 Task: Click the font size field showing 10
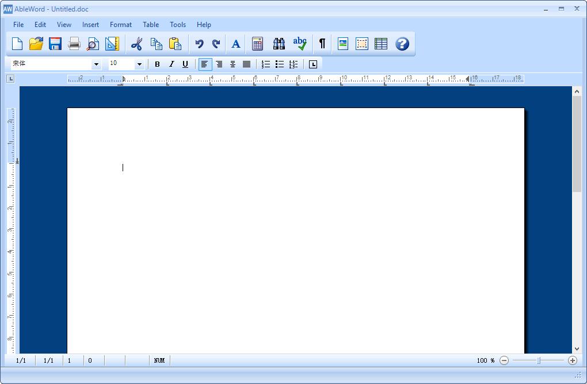coord(121,64)
